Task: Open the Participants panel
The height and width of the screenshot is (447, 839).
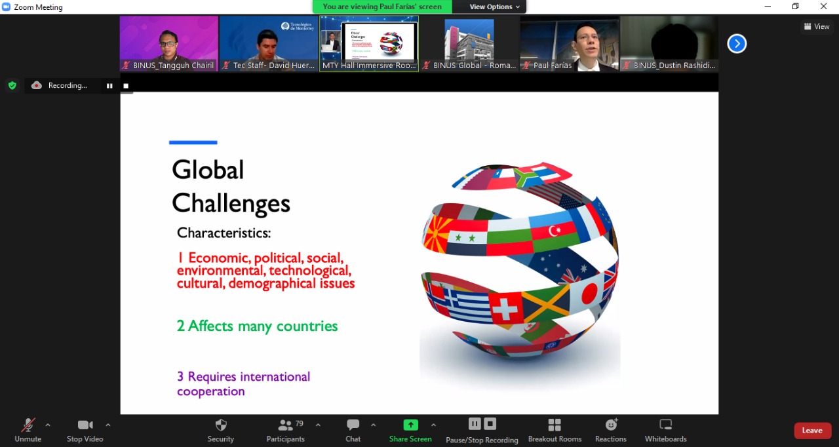Action: click(285, 430)
